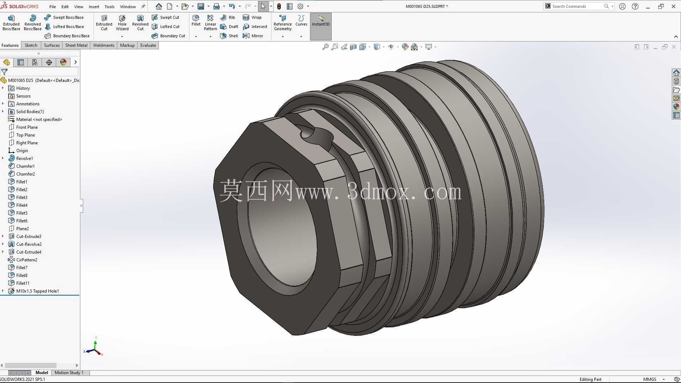Open the Appearances task pane tab
The width and height of the screenshot is (681, 383).
[676, 107]
